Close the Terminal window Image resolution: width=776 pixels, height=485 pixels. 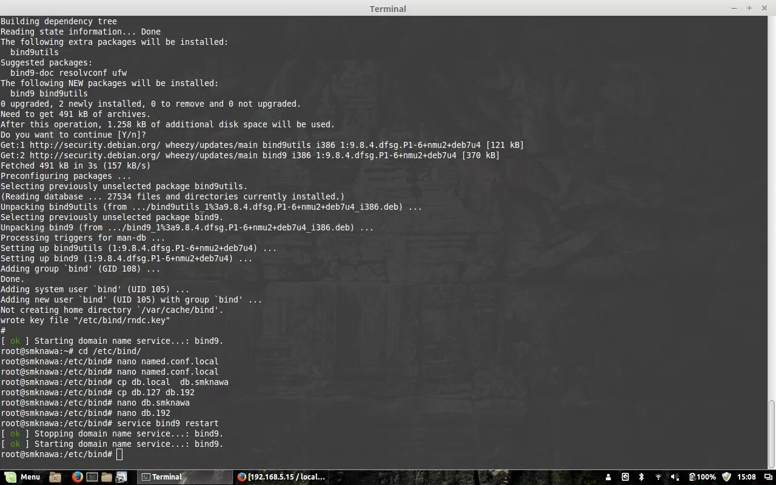point(764,8)
